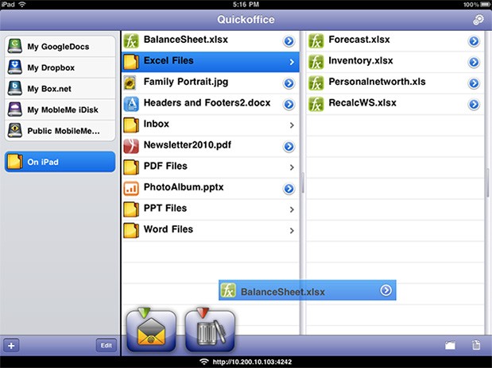
Task: Click the My Dropbox drive icon
Action: point(15,67)
